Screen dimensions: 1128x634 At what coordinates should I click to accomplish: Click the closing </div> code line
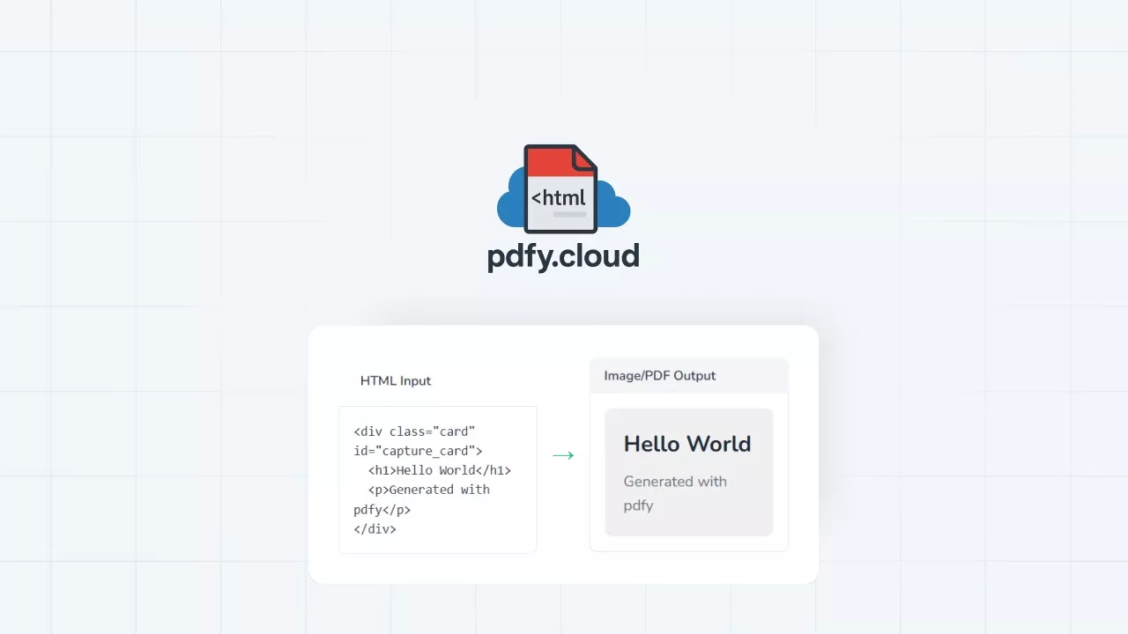375,529
